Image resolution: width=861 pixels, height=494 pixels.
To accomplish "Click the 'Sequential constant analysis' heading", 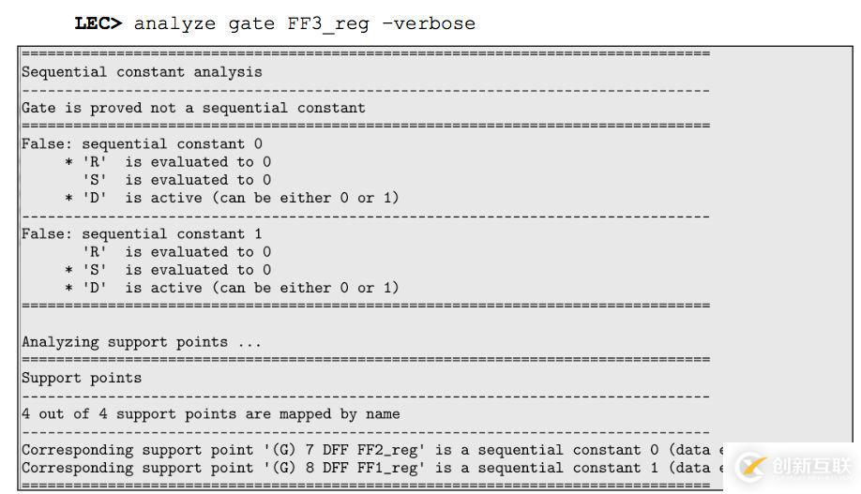I will (x=142, y=72).
